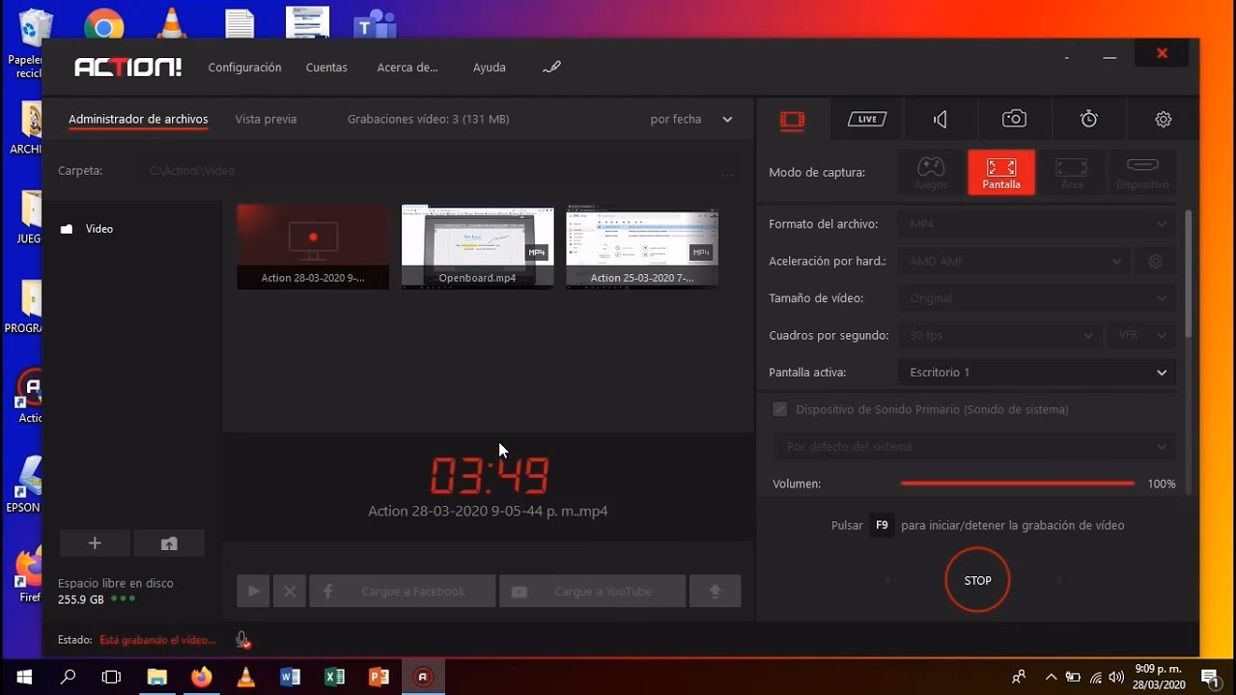Screen dimensions: 1236x695
Task: Open the screenshot camera tab
Action: click(1014, 119)
